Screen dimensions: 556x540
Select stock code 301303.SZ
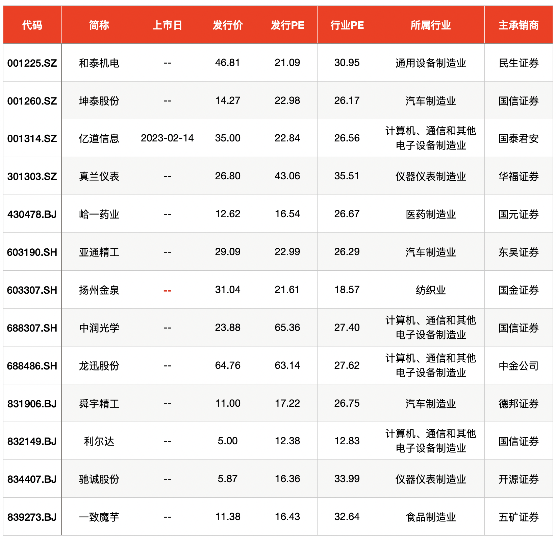tap(32, 176)
